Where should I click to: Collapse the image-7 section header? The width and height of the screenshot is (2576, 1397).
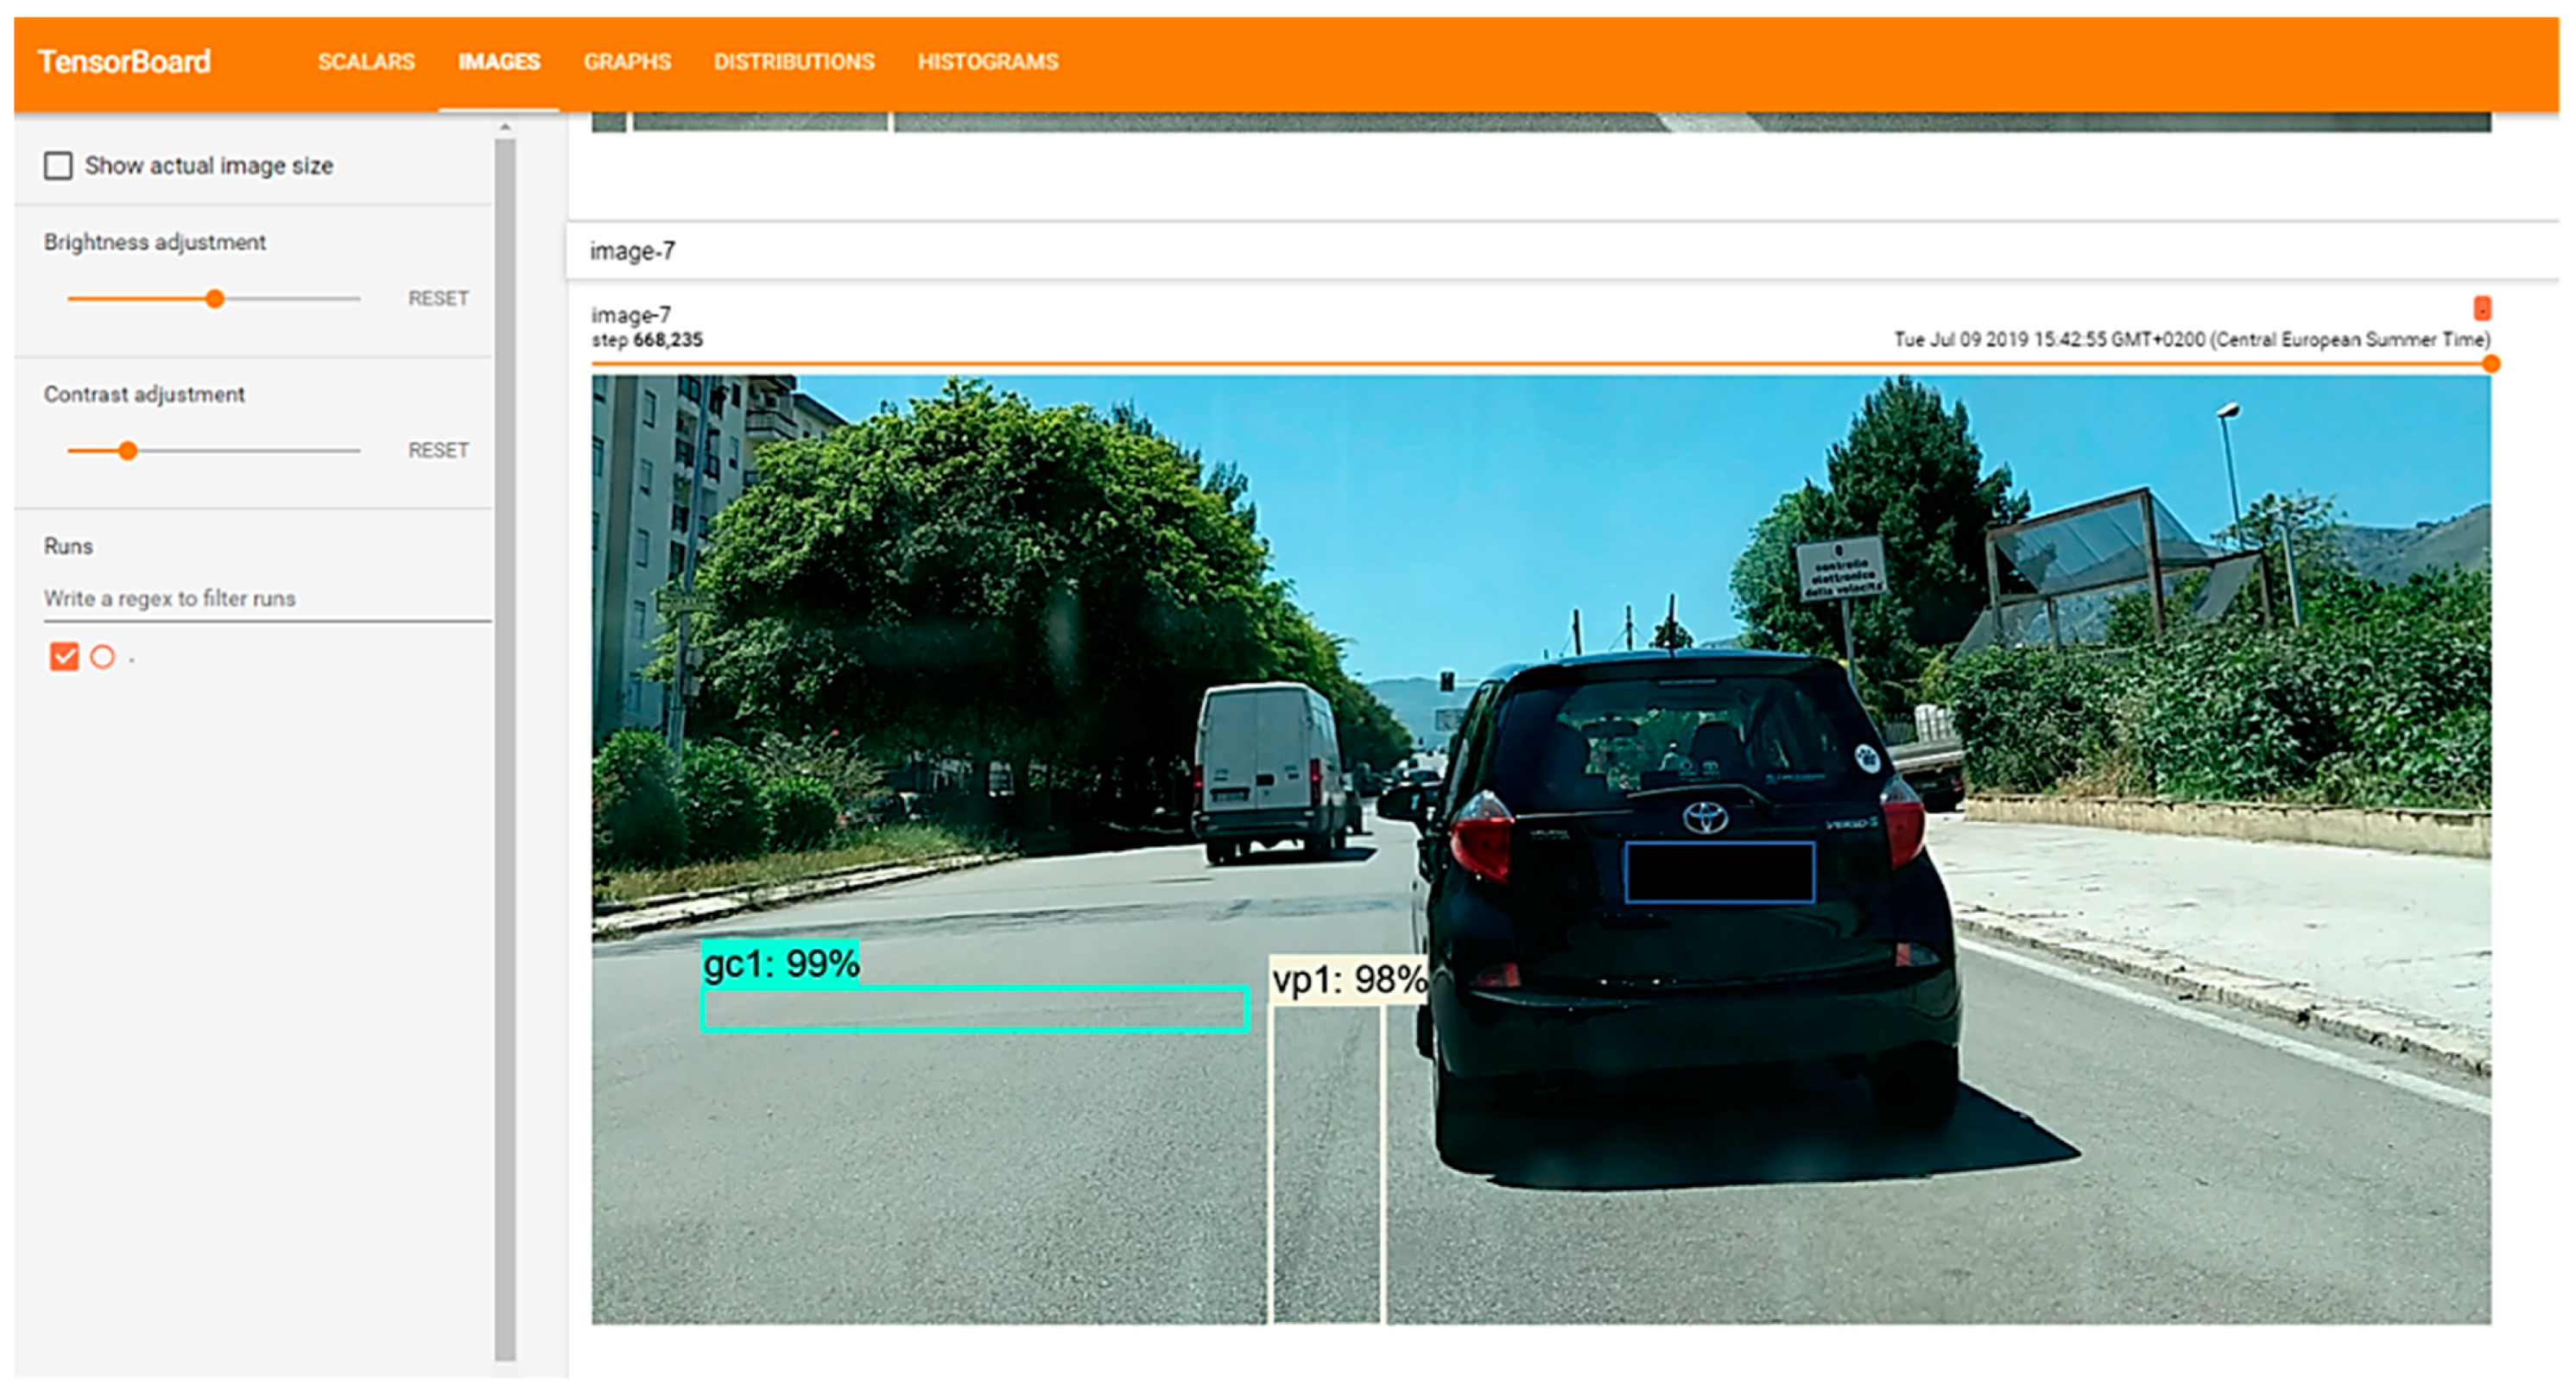tap(632, 251)
